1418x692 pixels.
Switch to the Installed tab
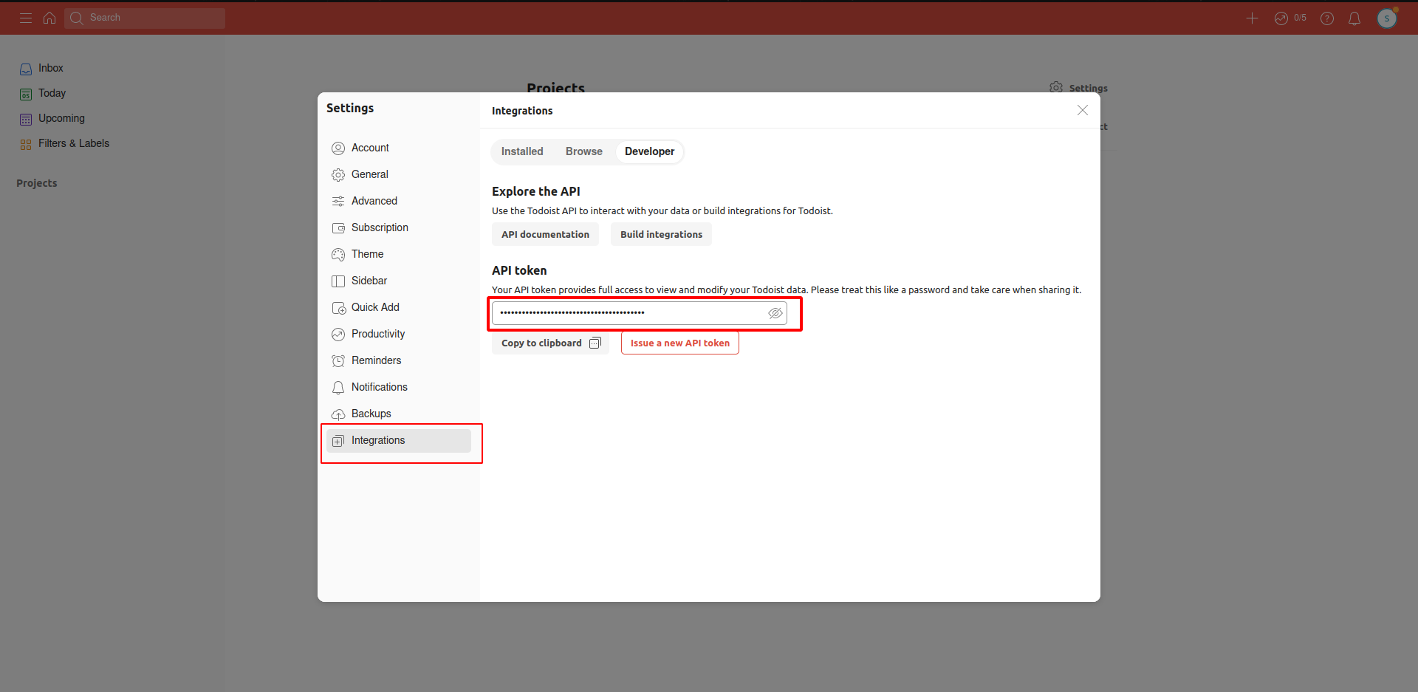[x=522, y=151]
